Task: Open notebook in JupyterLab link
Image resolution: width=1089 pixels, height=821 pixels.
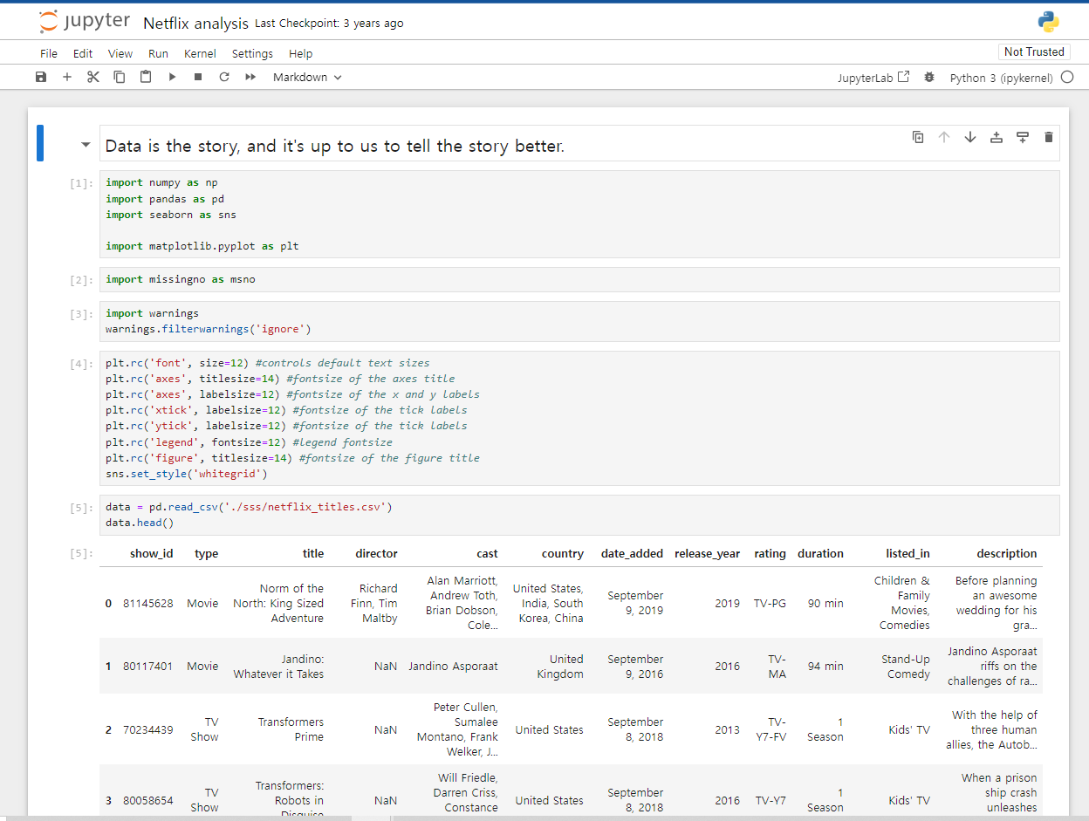Action: click(873, 77)
